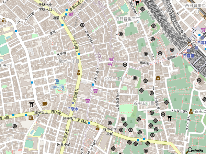Select the 谷中五丁目 district label
The height and width of the screenshot is (154, 206).
click(144, 103)
